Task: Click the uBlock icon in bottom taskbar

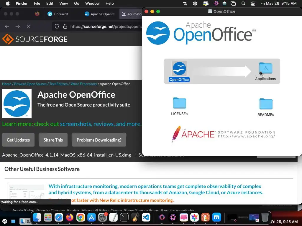Action: pyautogui.click(x=5, y=221)
